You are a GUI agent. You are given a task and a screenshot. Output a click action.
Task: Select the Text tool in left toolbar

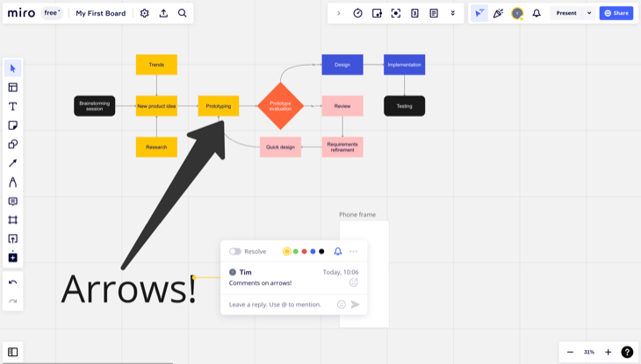coord(12,106)
